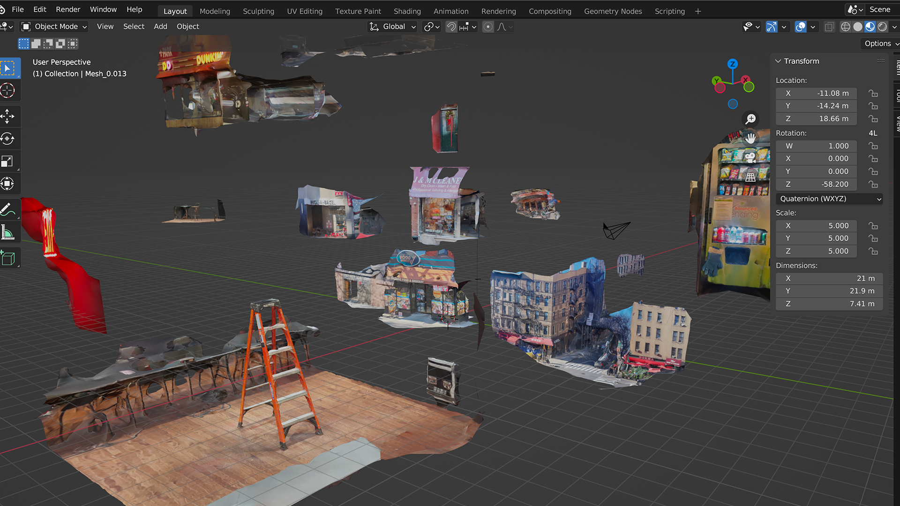This screenshot has width=900, height=506.
Task: Switch to rendered viewport shading
Action: (882, 27)
